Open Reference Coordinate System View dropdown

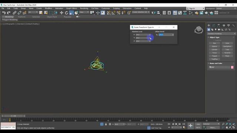[84, 12]
